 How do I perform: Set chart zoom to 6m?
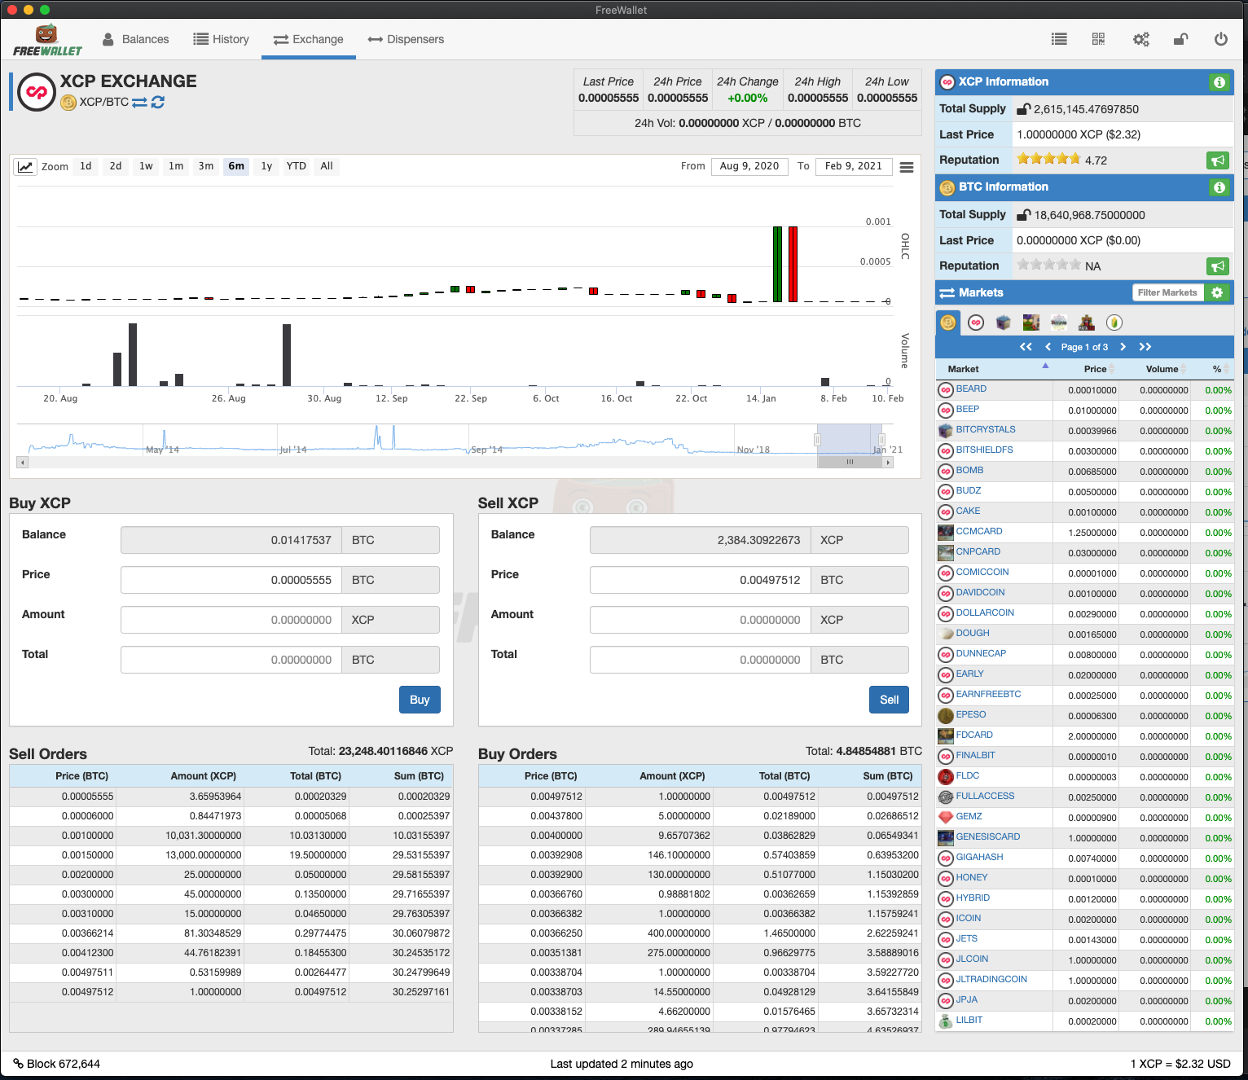pos(236,166)
